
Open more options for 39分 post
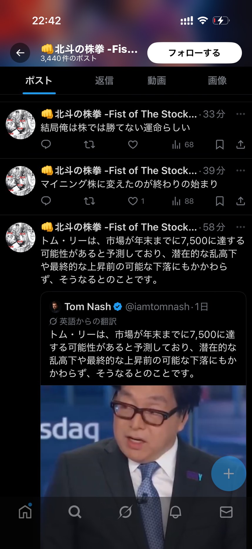241,170
